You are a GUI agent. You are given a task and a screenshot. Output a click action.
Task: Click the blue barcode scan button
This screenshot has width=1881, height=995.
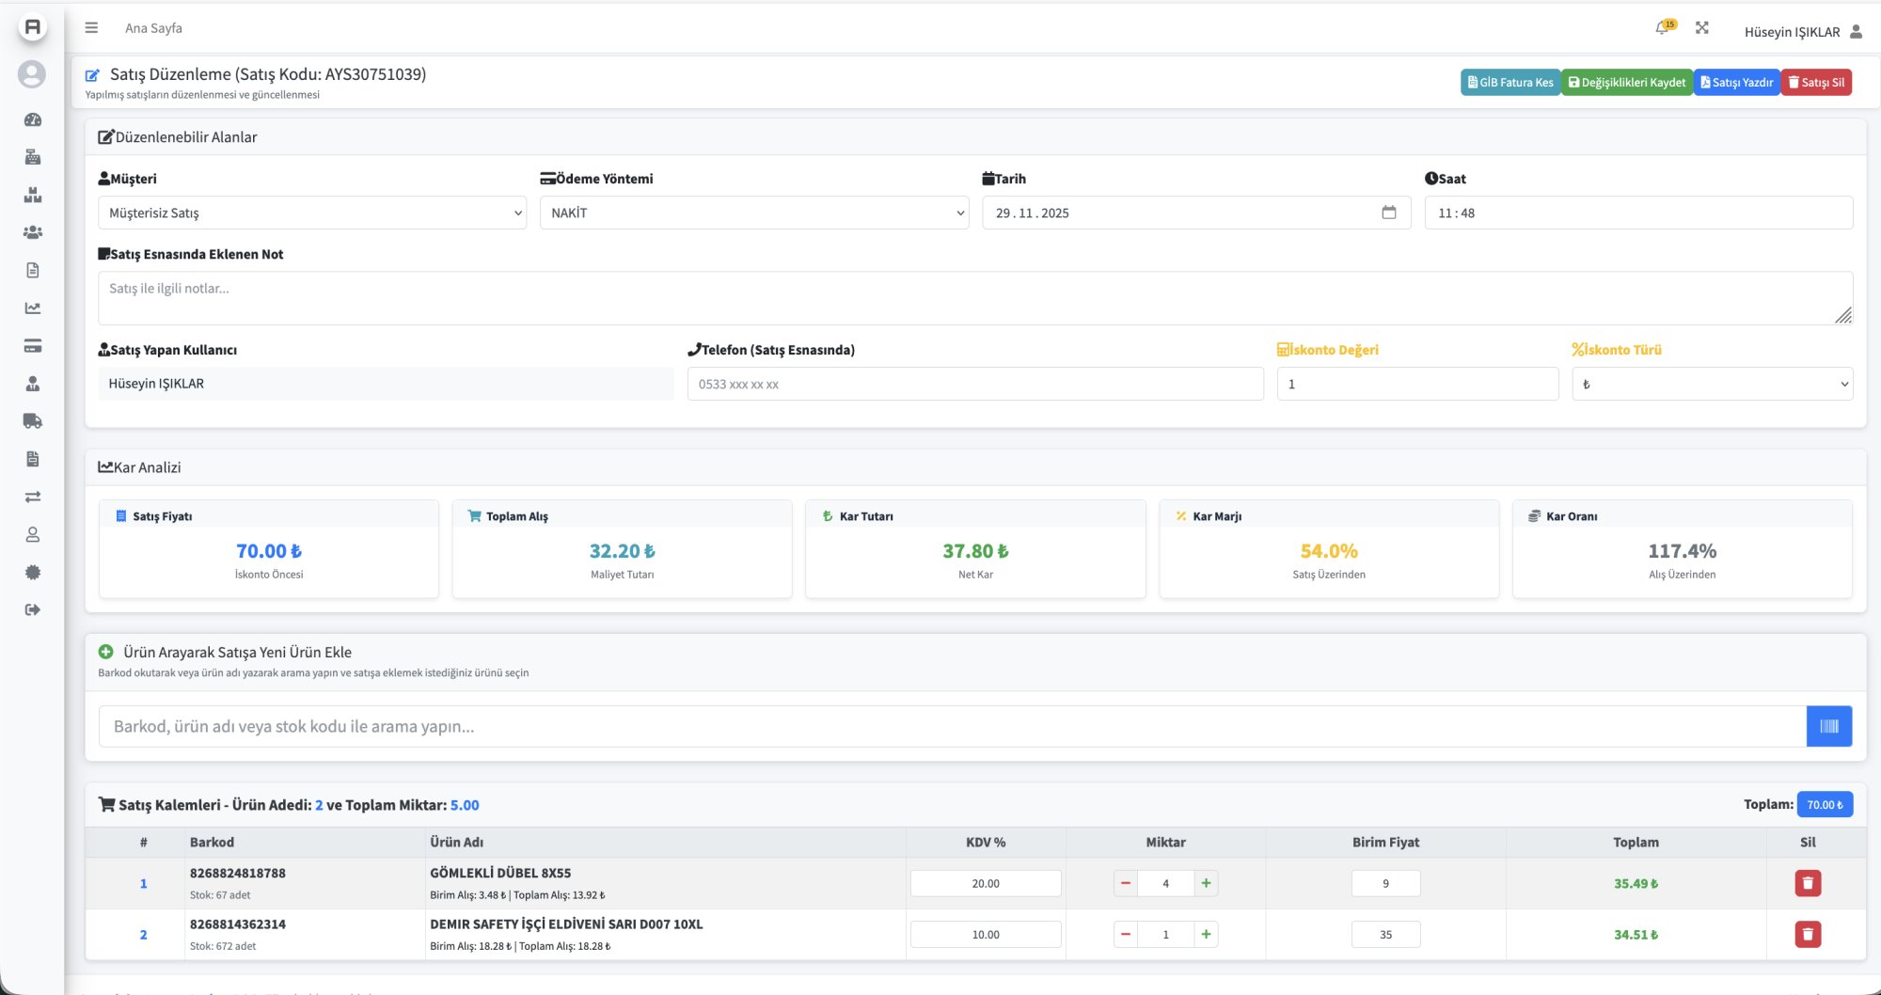point(1828,726)
